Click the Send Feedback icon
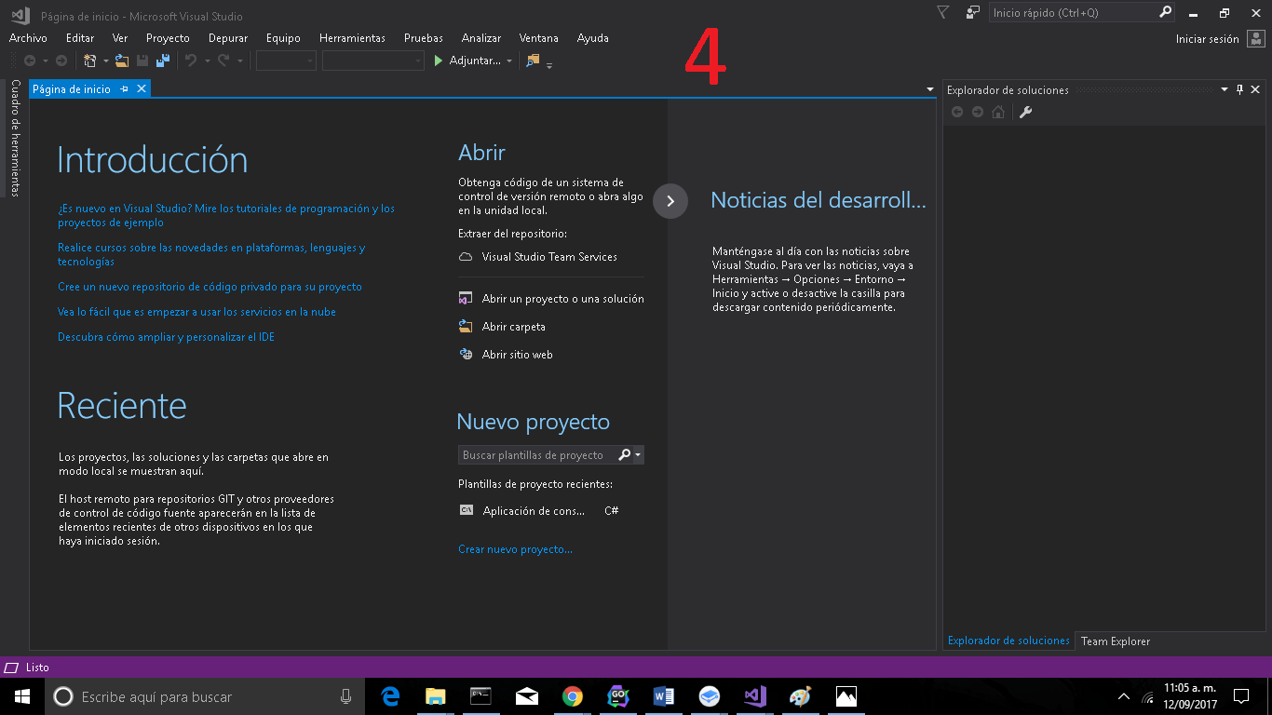 point(973,13)
